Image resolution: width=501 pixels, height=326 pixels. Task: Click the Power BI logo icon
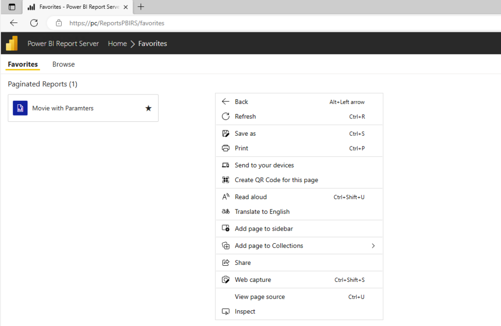tap(12, 44)
